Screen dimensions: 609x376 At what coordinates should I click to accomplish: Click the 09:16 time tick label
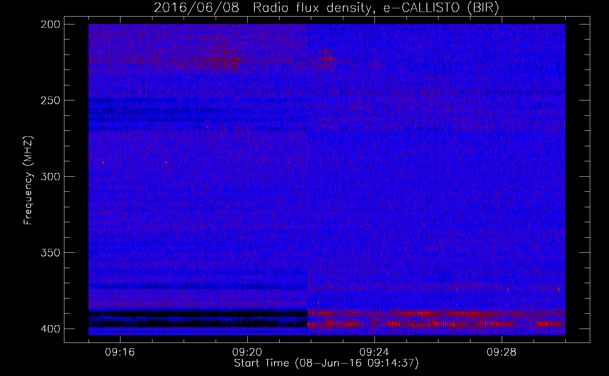pos(120,352)
